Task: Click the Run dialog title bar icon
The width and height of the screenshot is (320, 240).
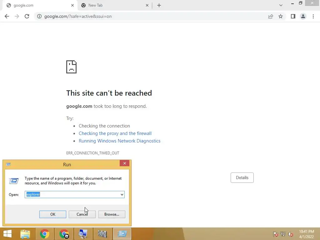Action: (x=8, y=164)
